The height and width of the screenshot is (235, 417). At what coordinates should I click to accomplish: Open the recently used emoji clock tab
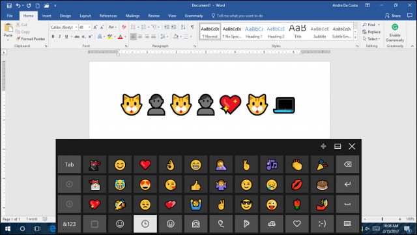(x=145, y=224)
